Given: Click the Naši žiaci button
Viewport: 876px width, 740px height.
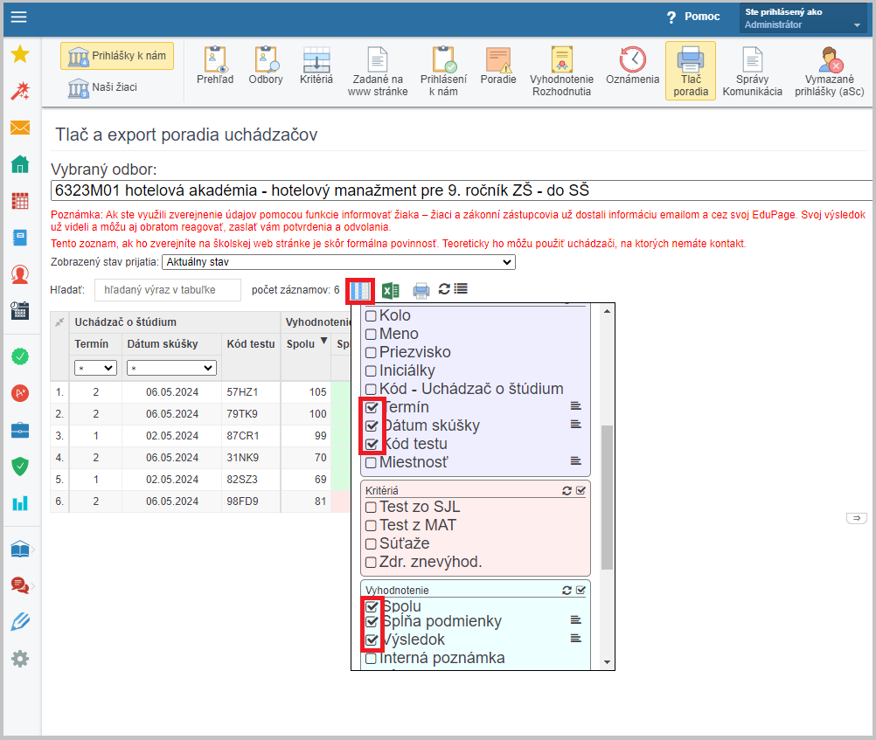Looking at the screenshot, I should 102,87.
